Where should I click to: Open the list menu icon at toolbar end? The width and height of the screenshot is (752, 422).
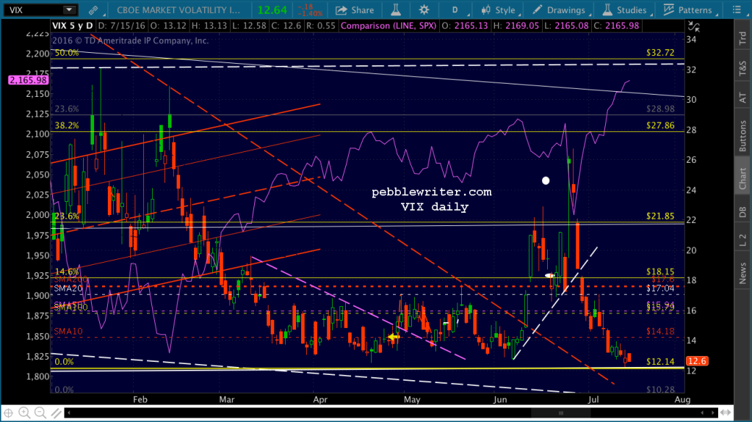click(x=737, y=10)
